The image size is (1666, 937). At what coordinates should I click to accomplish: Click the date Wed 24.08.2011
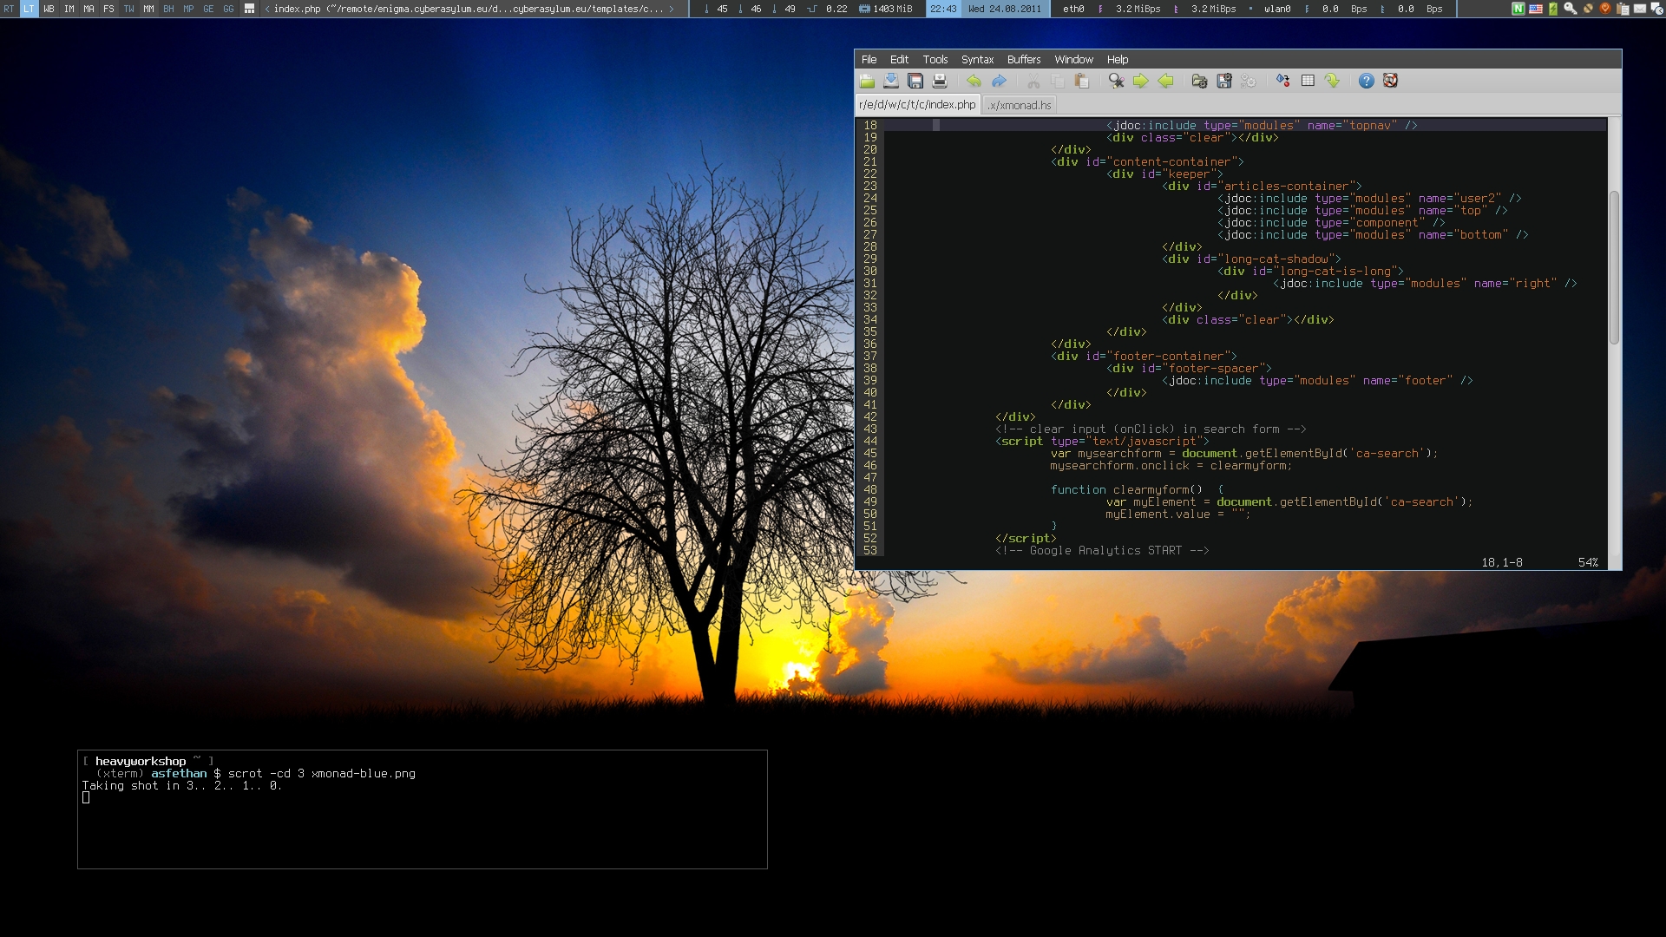coord(1005,9)
